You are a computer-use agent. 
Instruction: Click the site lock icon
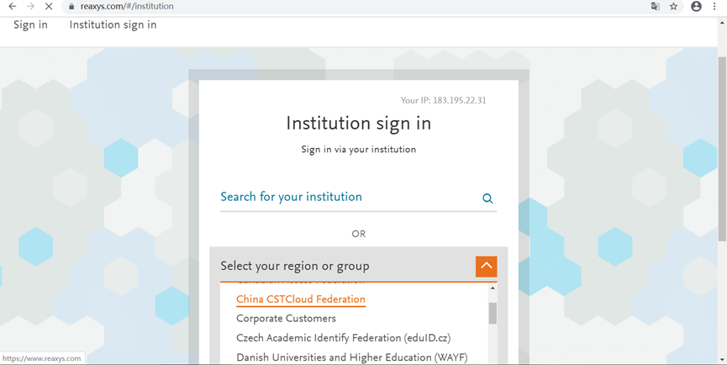[71, 6]
